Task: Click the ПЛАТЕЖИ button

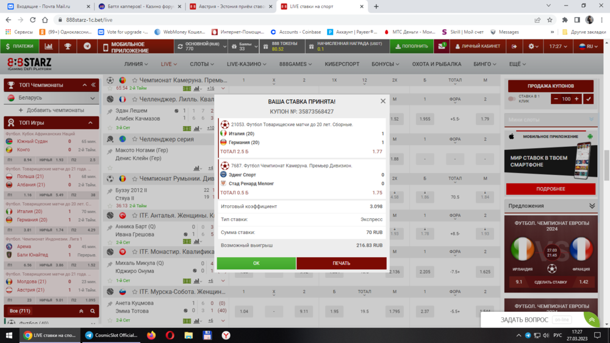Action: (19, 46)
